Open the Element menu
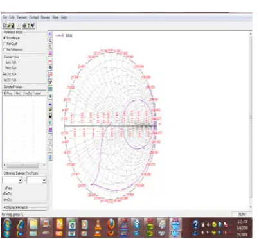 [x=22, y=17]
